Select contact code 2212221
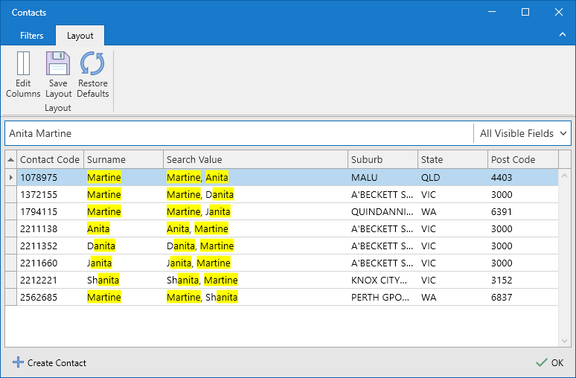This screenshot has width=576, height=378. (39, 281)
